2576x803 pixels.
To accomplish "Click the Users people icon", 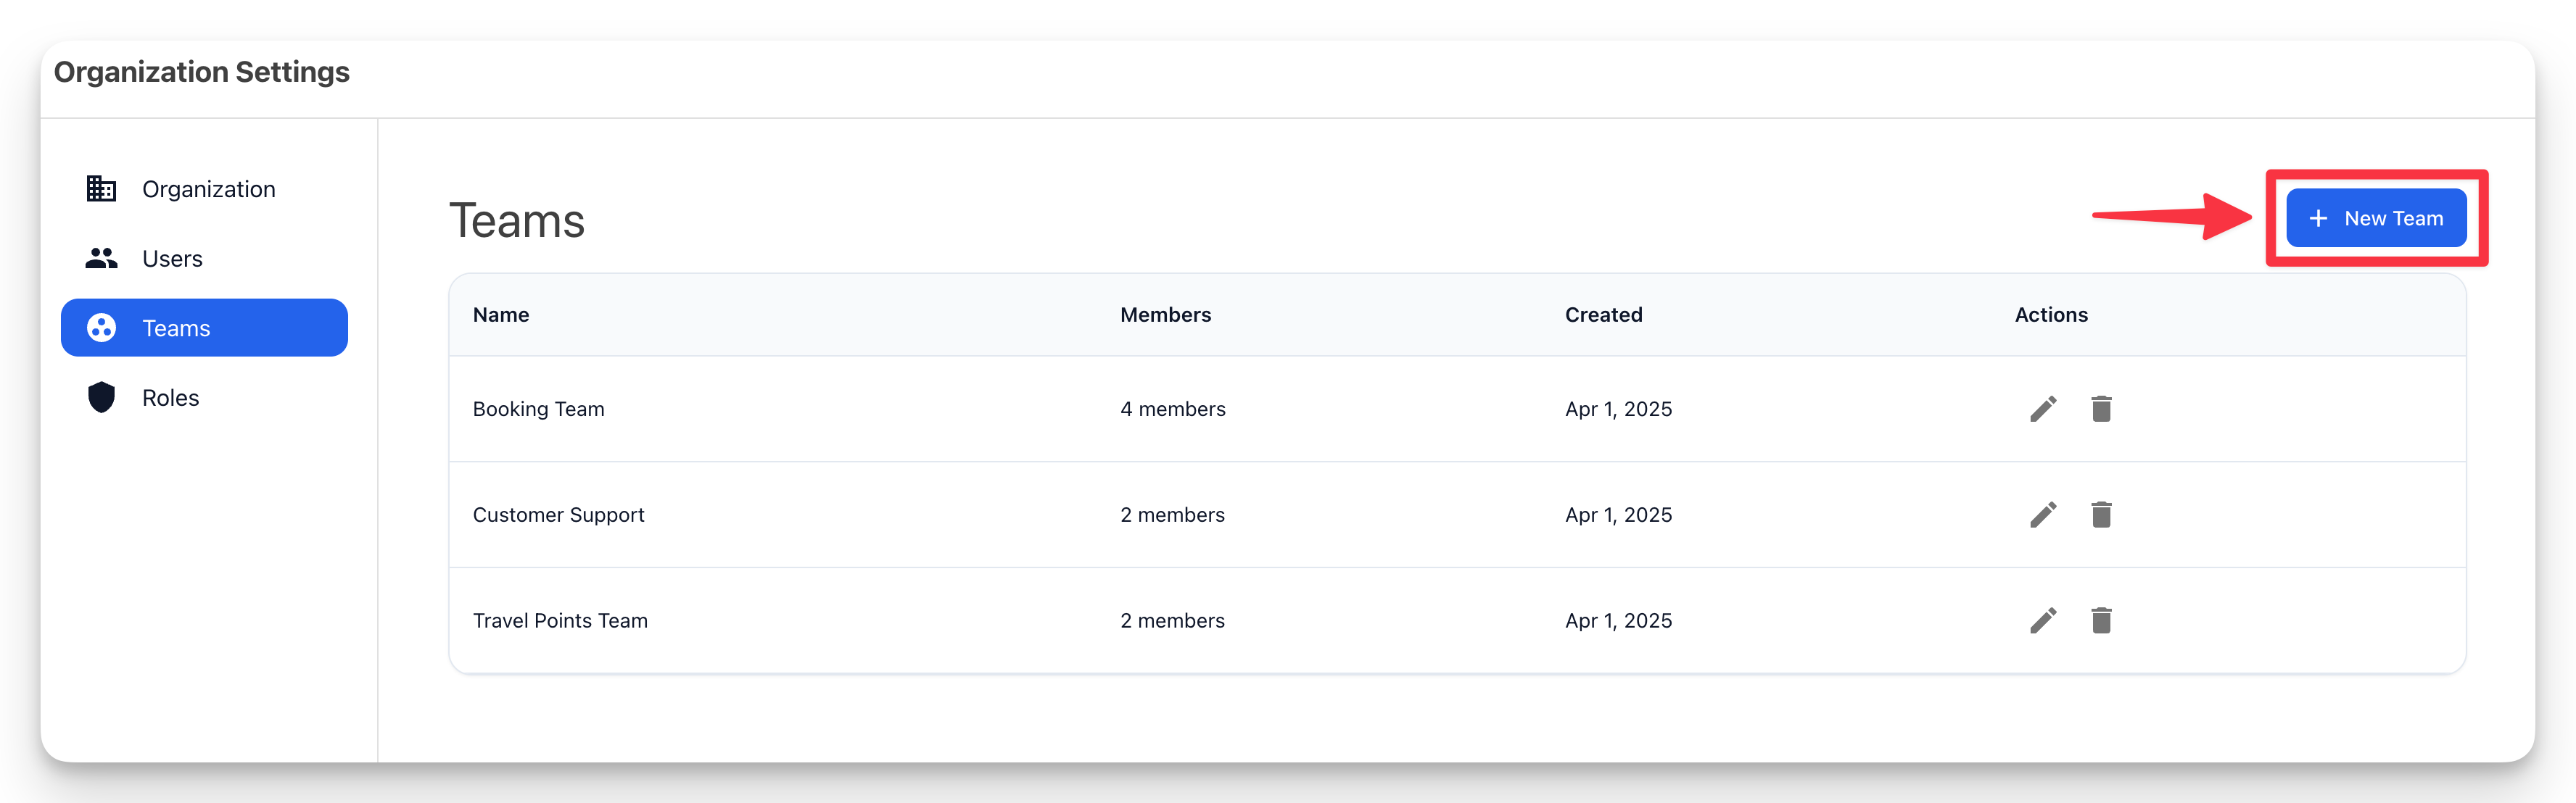I will [101, 259].
